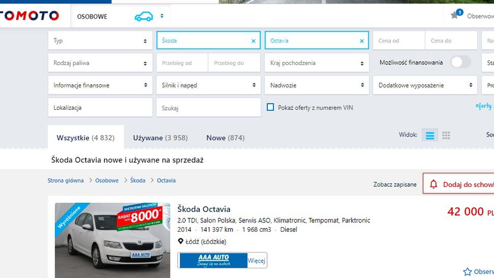
Task: Open the white Škoda Octavia listing photo
Action: click(x=112, y=240)
